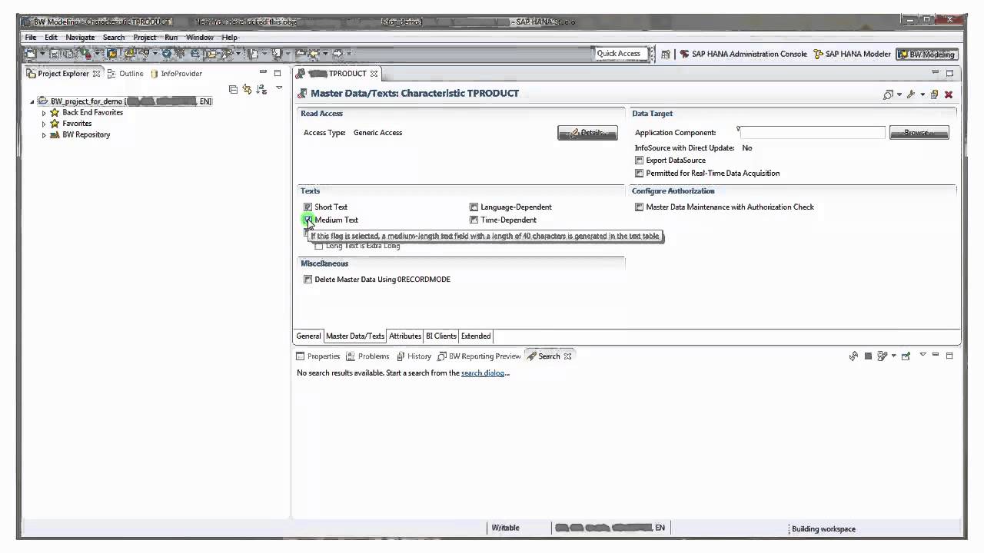Select the BW Modeling perspective button

[x=926, y=54]
